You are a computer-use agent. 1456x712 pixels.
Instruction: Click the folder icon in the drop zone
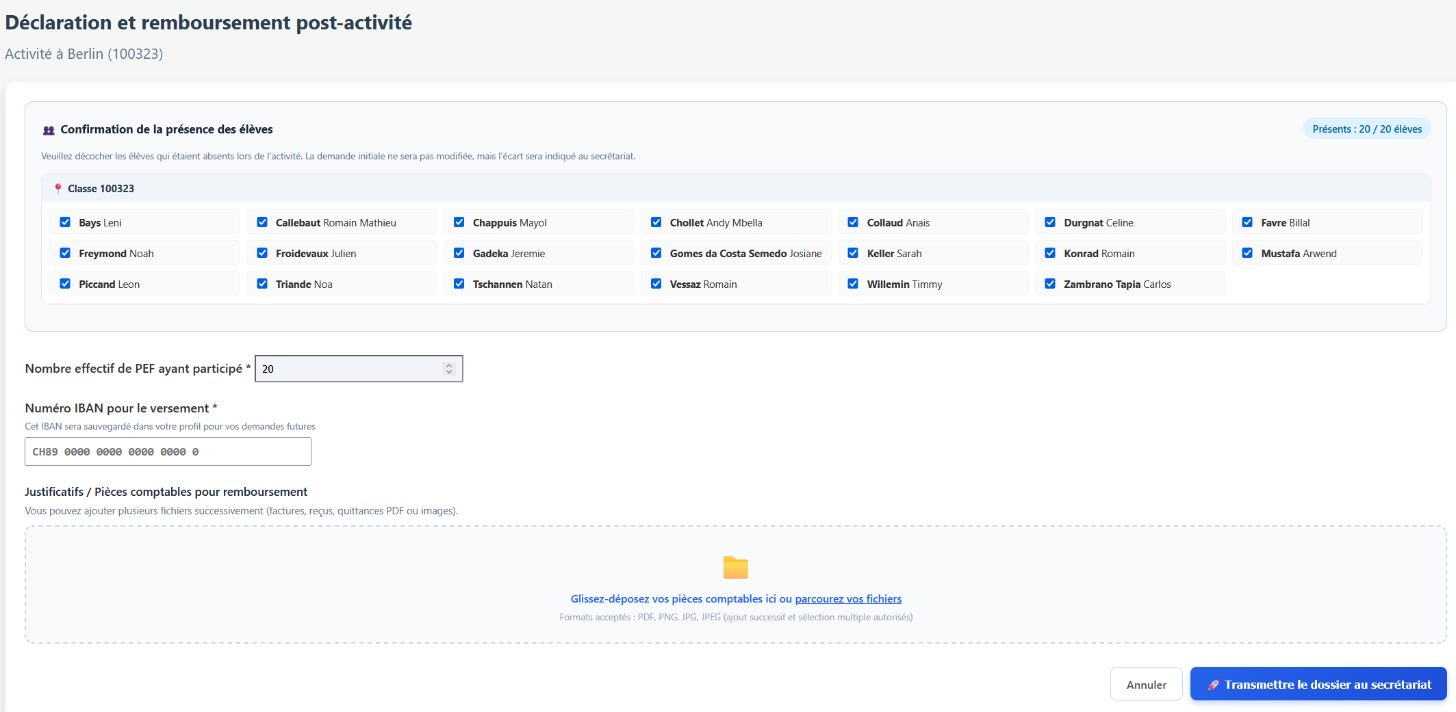pyautogui.click(x=736, y=567)
